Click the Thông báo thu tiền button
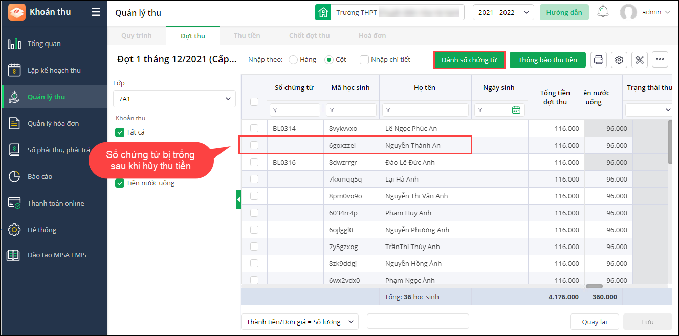This screenshot has width=679, height=336. coord(547,60)
